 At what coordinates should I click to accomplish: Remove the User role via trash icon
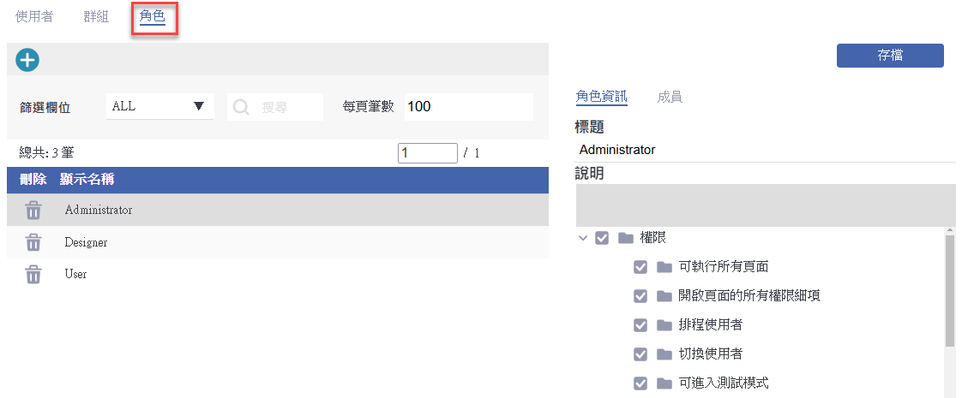point(33,274)
